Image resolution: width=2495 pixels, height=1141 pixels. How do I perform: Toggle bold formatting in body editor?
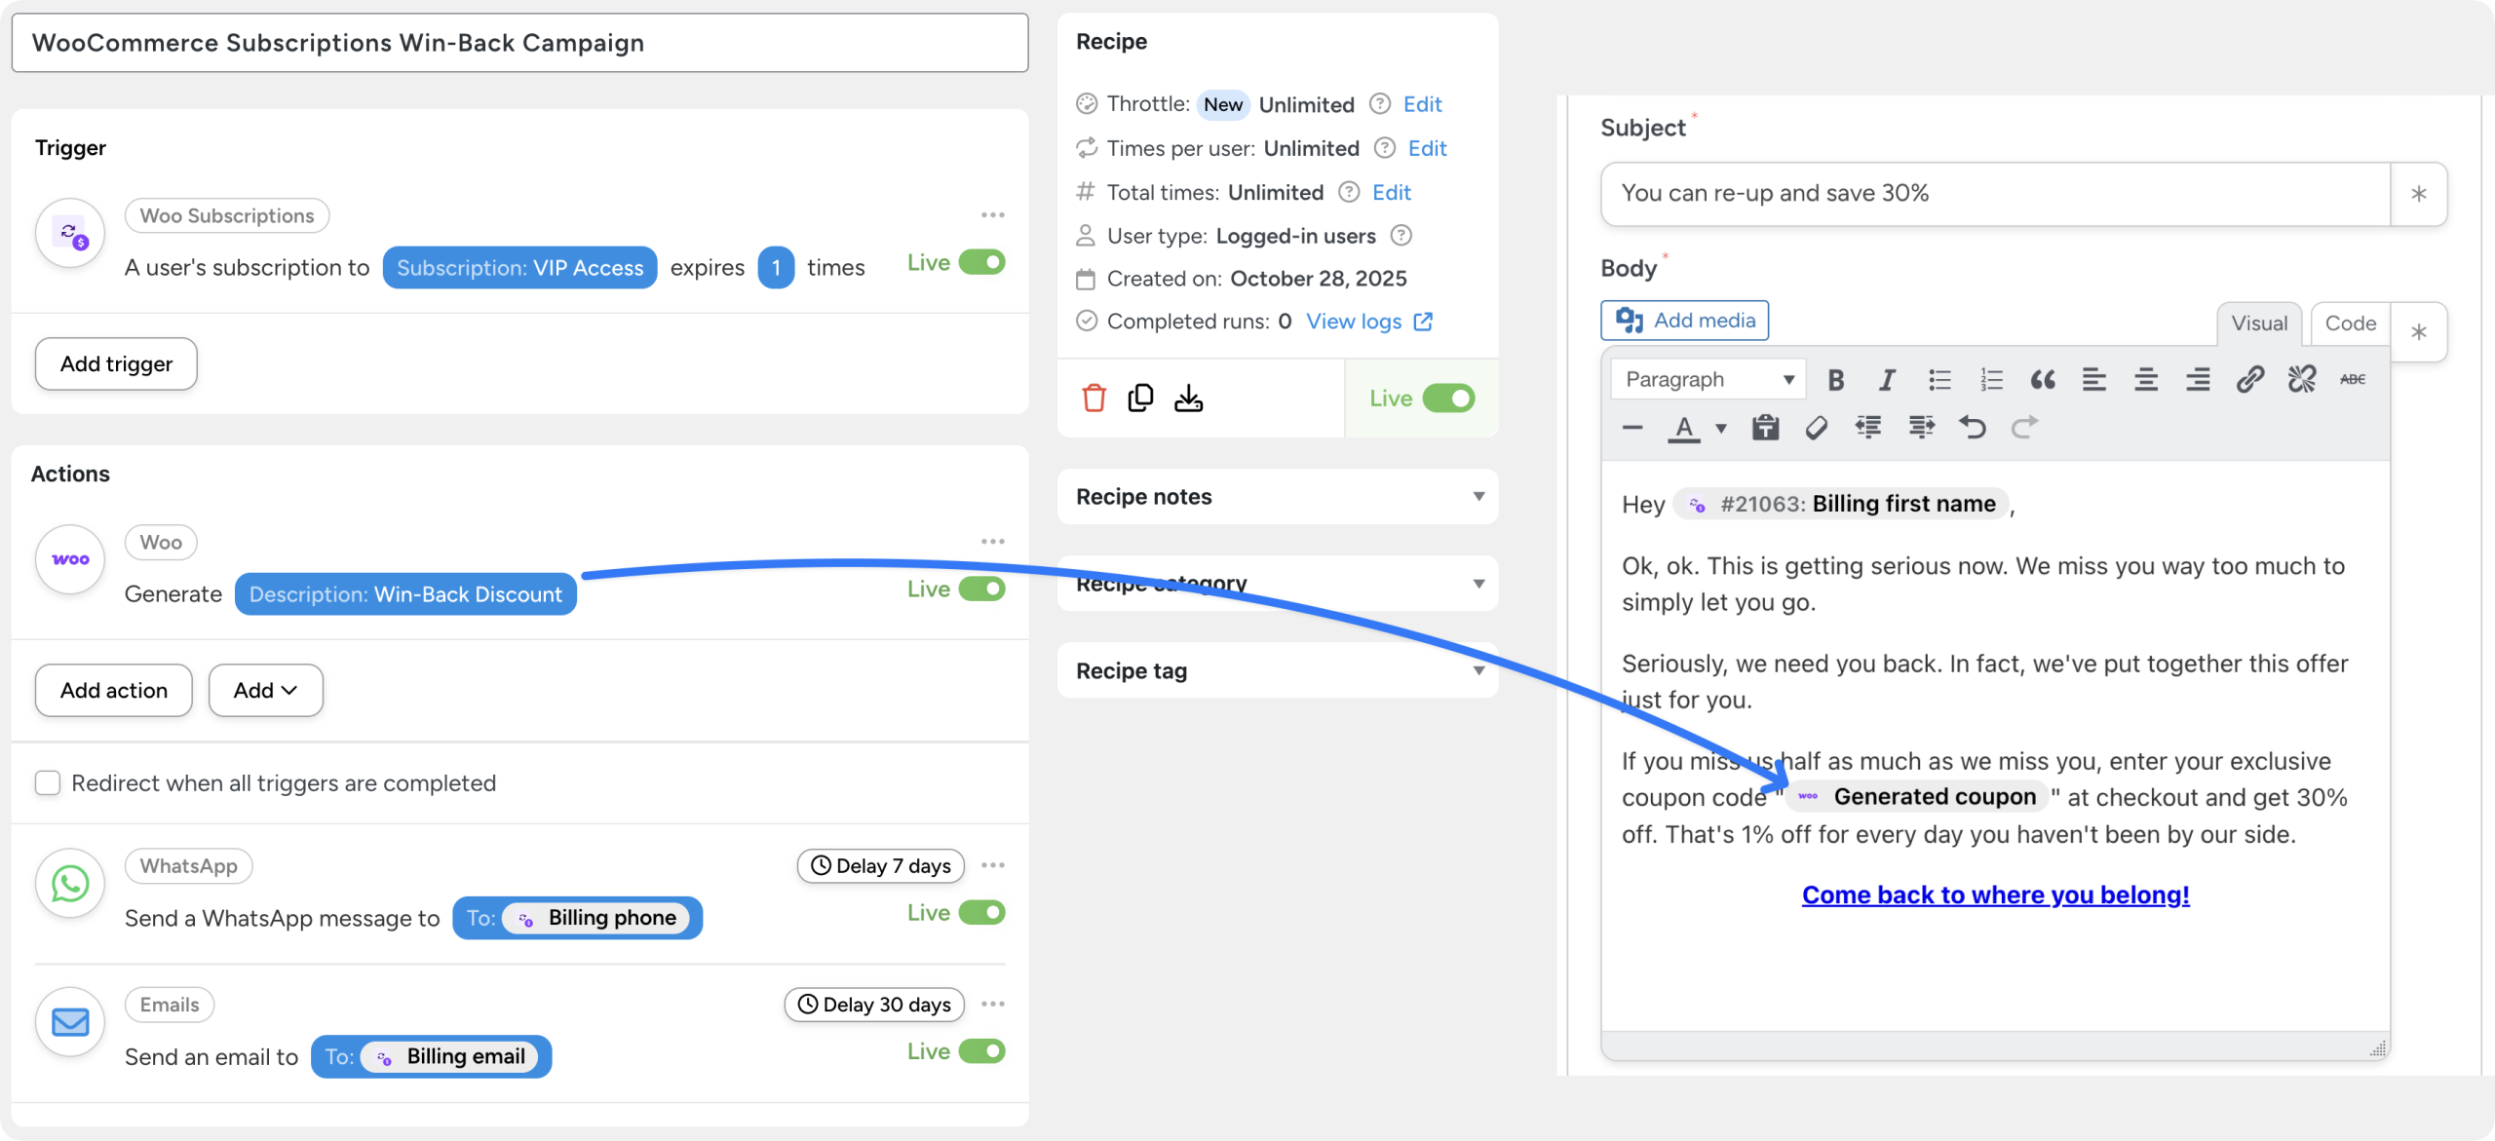[1836, 380]
